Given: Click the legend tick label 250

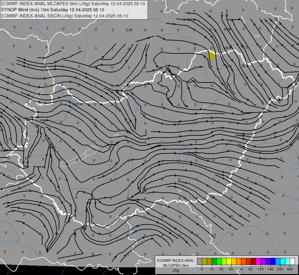Looking at the screenshot, I should click(x=280, y=269).
